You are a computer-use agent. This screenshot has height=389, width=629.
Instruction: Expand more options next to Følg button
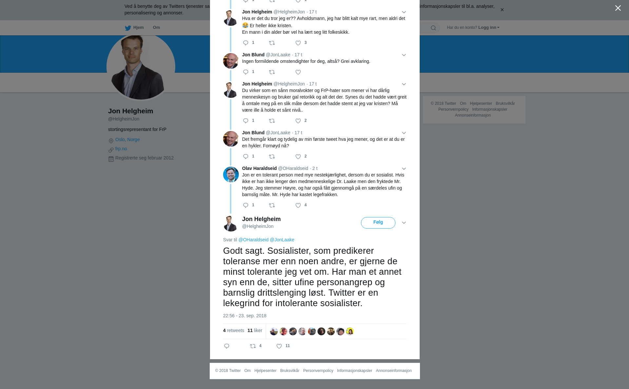(404, 223)
